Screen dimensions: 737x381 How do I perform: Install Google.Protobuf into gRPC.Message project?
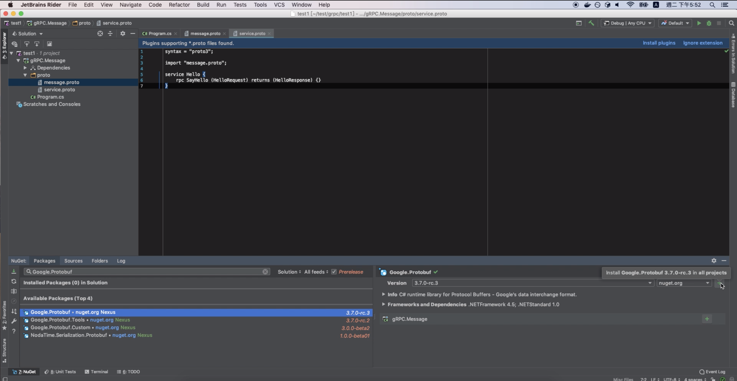tap(707, 319)
